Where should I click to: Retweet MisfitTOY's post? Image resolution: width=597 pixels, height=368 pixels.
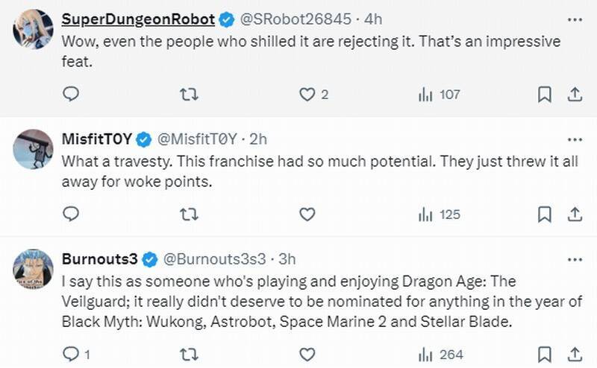[x=190, y=215]
